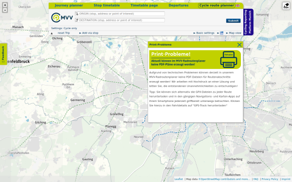Viewport: 292px width, 182px height.
Task: Click the Pullach map label
Action: point(170,168)
